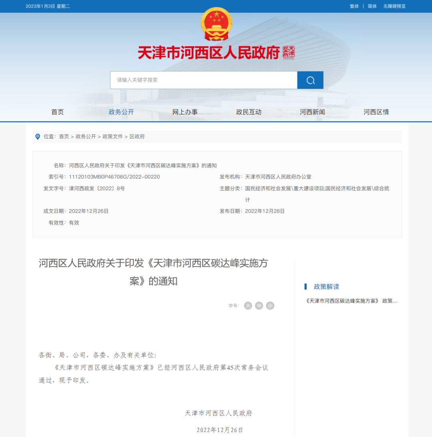Navigate to 河西新闻 section

312,112
